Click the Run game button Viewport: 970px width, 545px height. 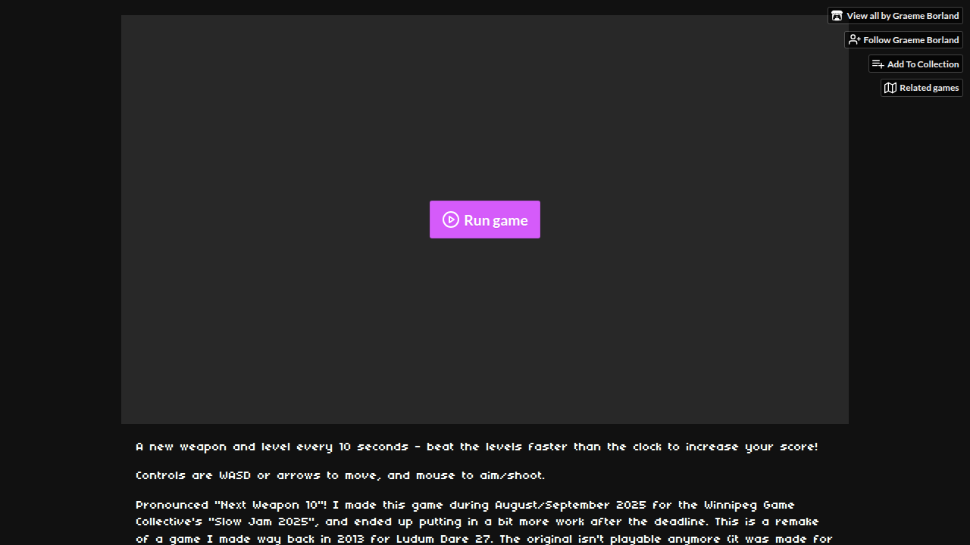[x=485, y=220]
